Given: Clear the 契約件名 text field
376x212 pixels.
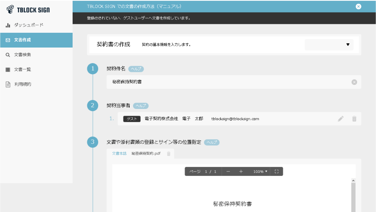Looking at the screenshot, I should 354,82.
